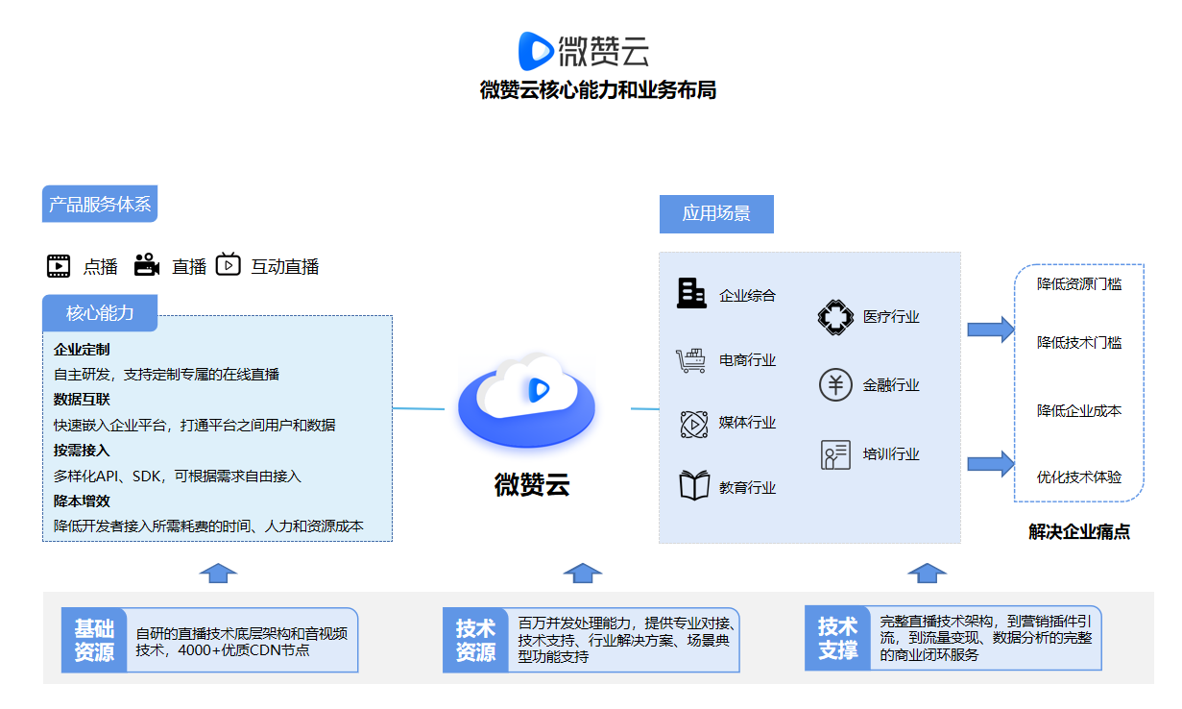Click the 点播 label
The image size is (1182, 709).
click(x=100, y=267)
